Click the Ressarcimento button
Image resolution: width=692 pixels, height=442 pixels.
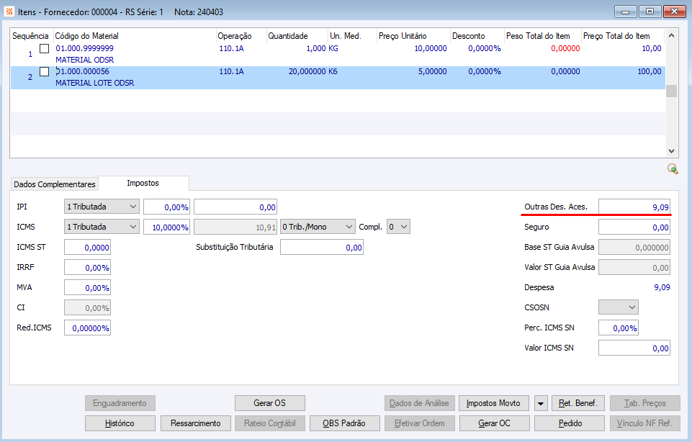click(196, 423)
